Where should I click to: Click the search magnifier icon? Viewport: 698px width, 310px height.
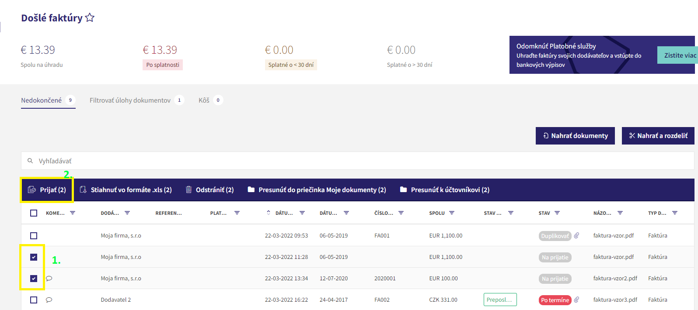30,161
